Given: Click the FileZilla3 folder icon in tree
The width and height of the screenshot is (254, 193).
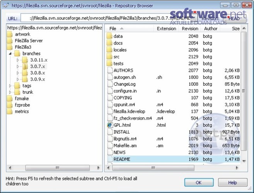Looking at the screenshot, I should coord(10,47).
